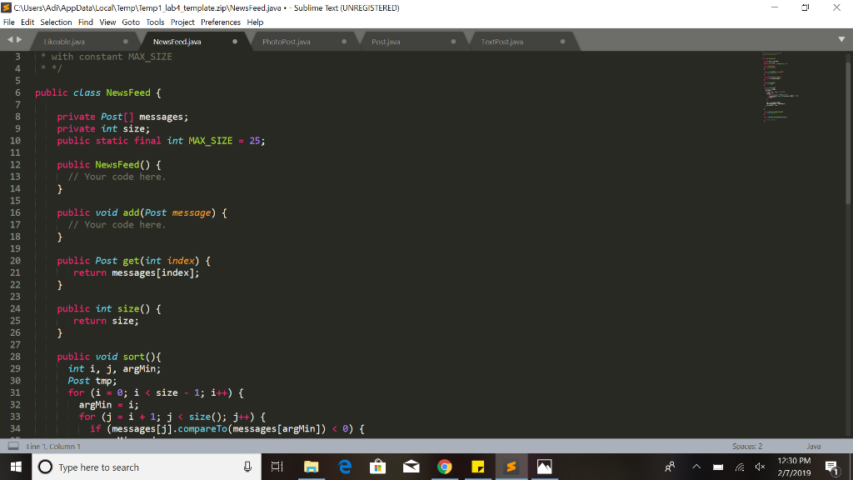Click the Cortana microphone icon

point(247,467)
